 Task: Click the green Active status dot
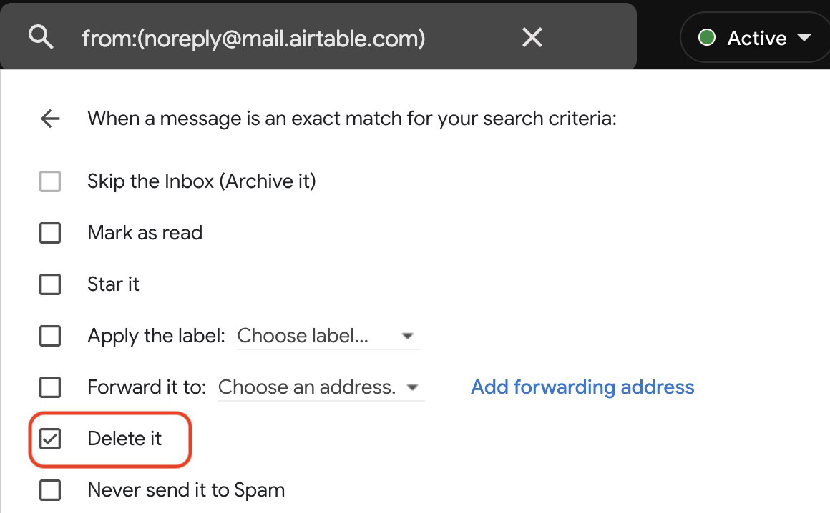tap(707, 38)
